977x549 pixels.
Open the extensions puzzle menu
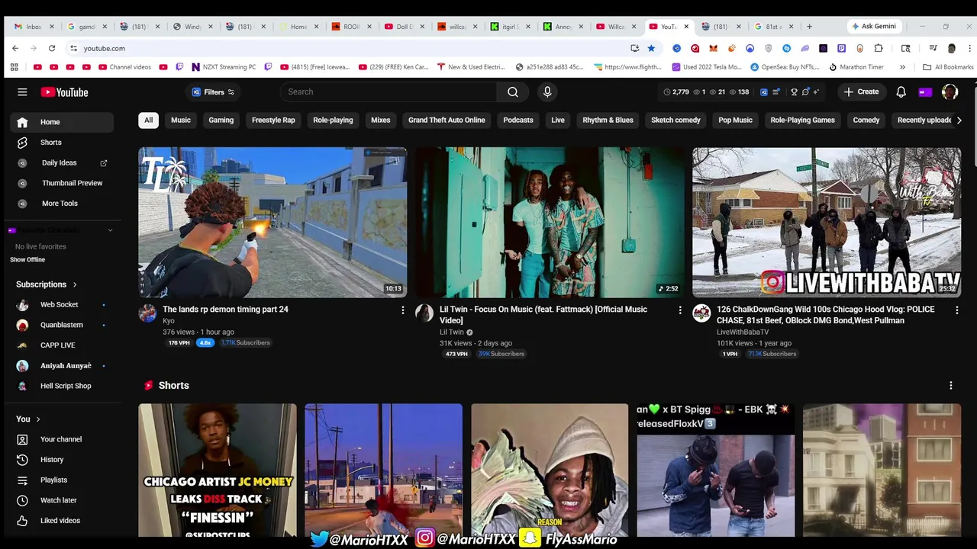[879, 48]
